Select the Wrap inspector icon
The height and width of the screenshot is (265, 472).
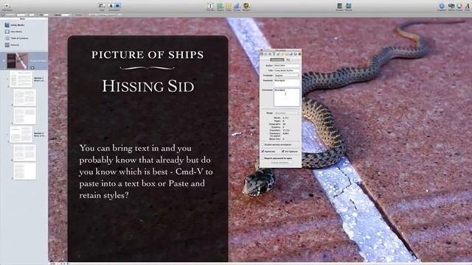[x=270, y=54]
